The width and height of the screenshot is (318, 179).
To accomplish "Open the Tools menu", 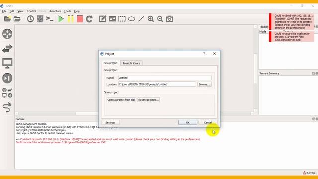I will 67,11.
